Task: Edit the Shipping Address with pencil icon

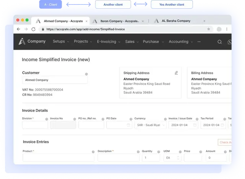Action: click(x=176, y=73)
